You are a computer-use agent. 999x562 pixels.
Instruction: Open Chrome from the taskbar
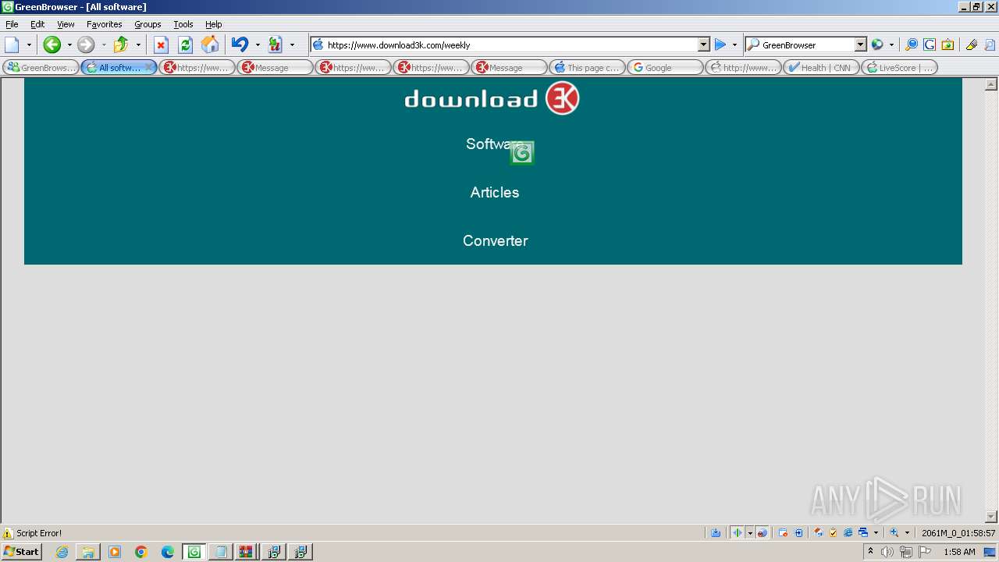click(141, 552)
